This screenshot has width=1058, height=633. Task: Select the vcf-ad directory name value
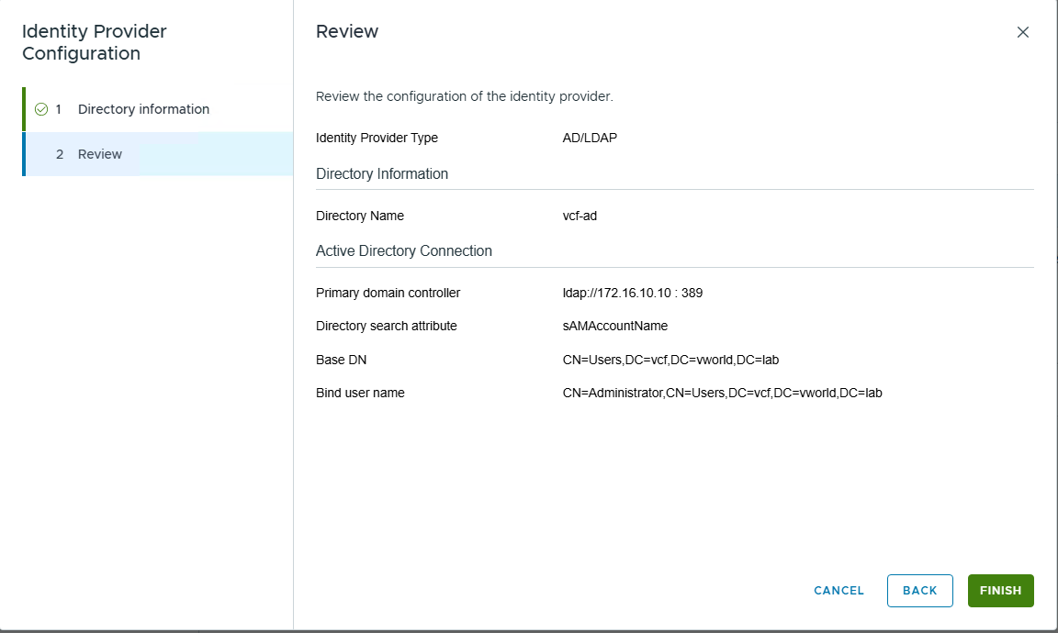[x=580, y=216]
